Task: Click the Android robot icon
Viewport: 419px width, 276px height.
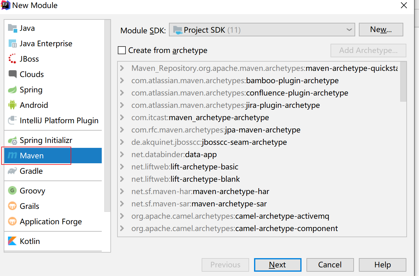Action: pyautogui.click(x=12, y=105)
